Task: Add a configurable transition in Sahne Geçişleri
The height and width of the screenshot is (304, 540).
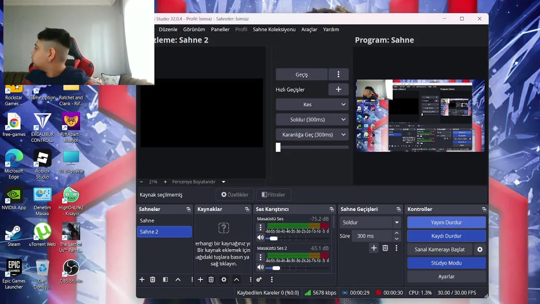Action: tap(374, 248)
